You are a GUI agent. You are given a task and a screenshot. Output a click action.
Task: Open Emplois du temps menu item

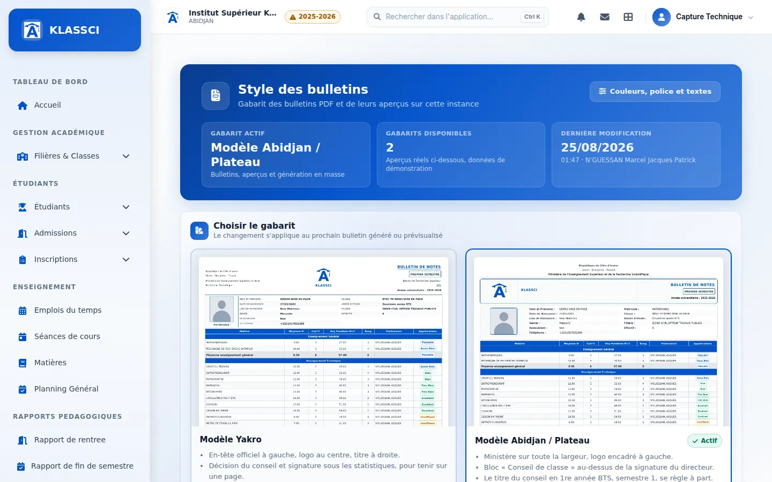tap(75, 311)
